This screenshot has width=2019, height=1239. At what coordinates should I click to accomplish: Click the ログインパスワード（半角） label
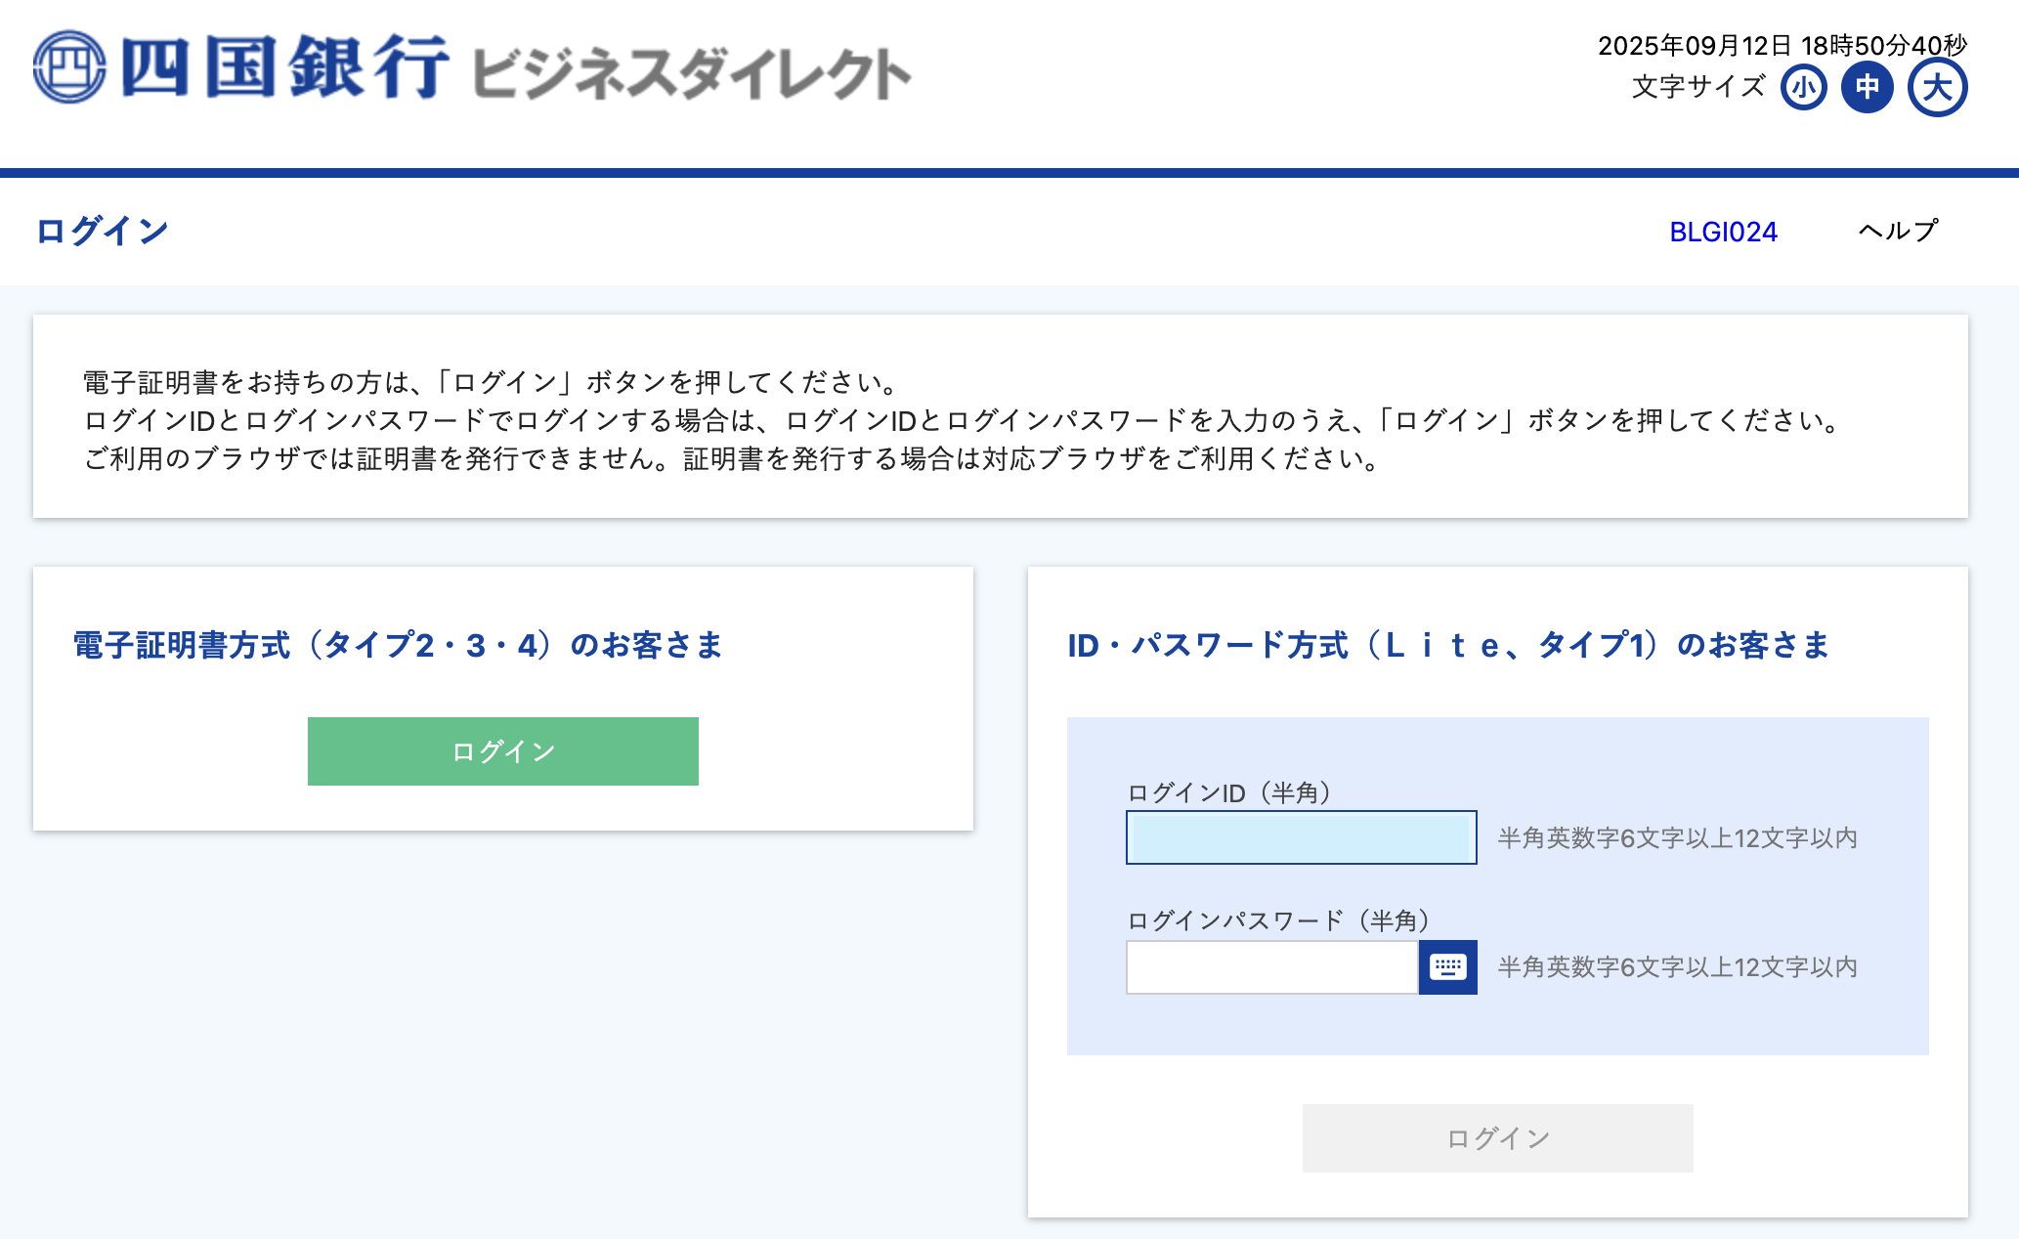(1279, 920)
